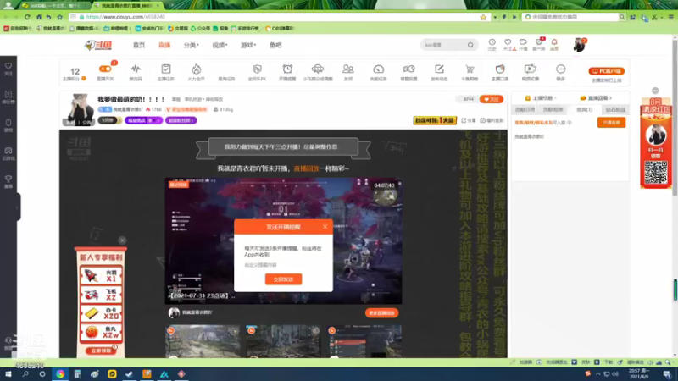This screenshot has width=678, height=381.
Task: Click the orange 开通贵族 button
Action: pos(611,123)
